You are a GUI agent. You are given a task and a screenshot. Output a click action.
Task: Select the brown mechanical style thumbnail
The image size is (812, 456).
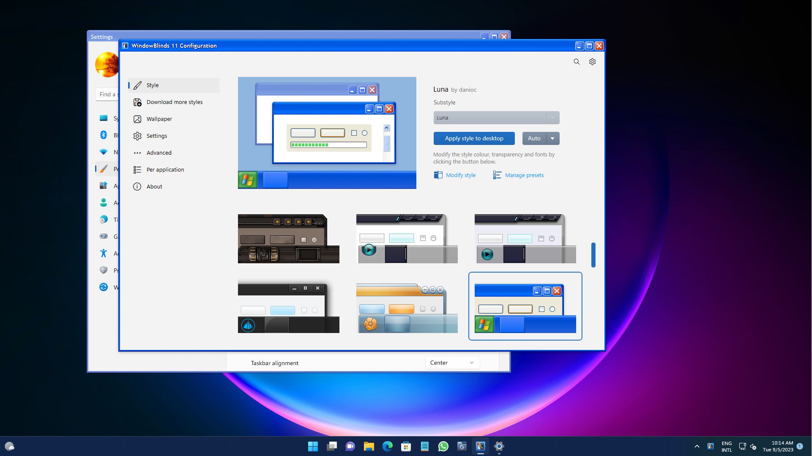(x=289, y=239)
